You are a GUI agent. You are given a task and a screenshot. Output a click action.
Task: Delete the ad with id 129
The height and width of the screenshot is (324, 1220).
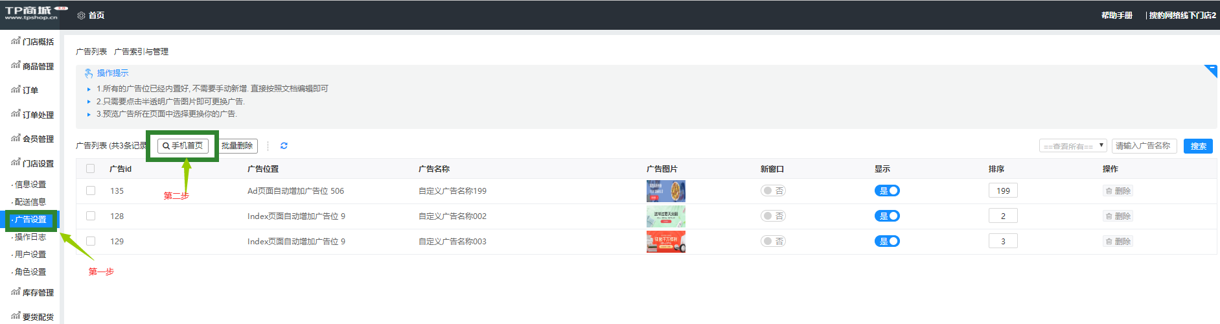(1118, 242)
